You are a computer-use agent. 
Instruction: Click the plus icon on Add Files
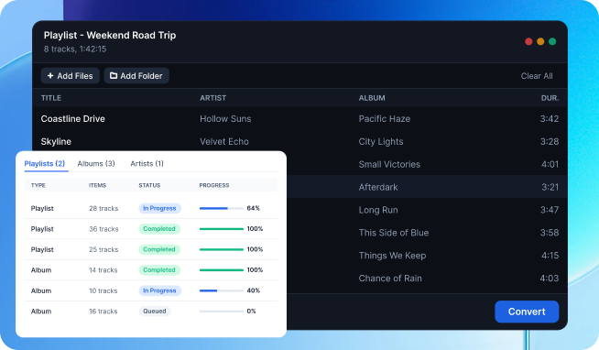pos(50,76)
